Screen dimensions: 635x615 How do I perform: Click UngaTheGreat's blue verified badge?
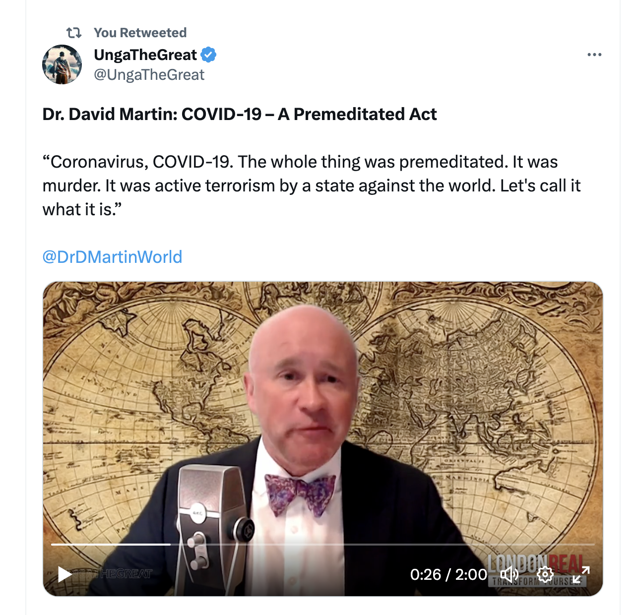click(208, 55)
